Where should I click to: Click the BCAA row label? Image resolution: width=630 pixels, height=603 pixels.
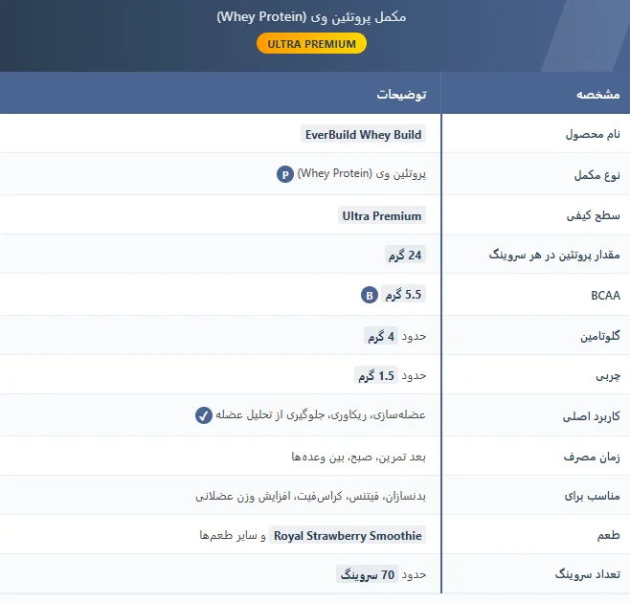(605, 296)
